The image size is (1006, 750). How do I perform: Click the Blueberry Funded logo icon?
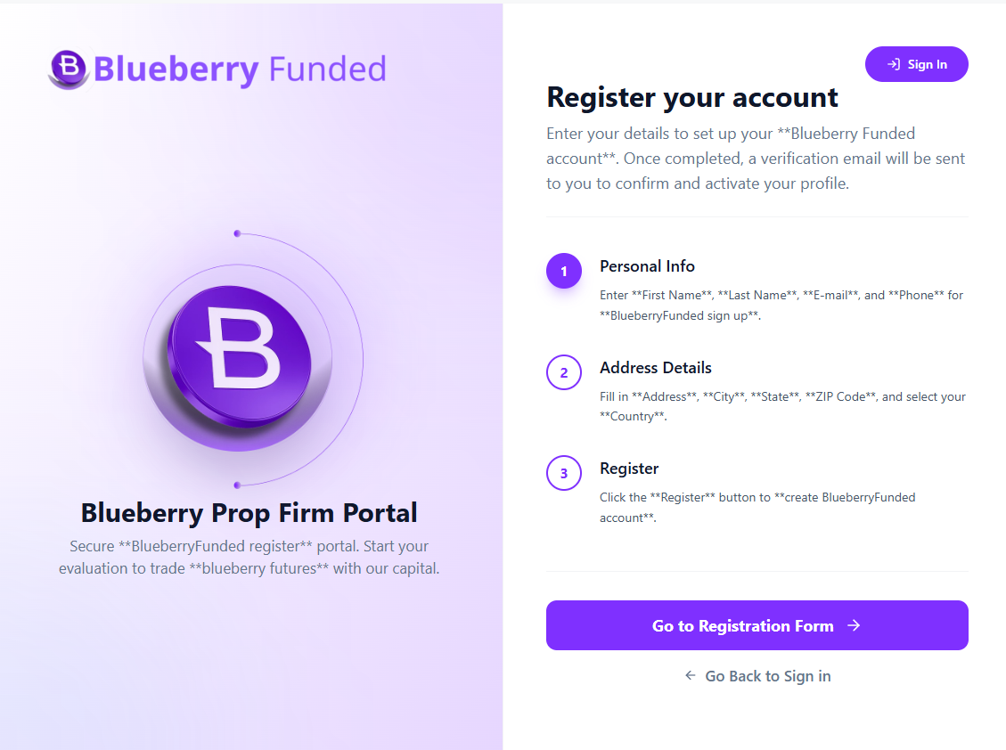point(67,68)
